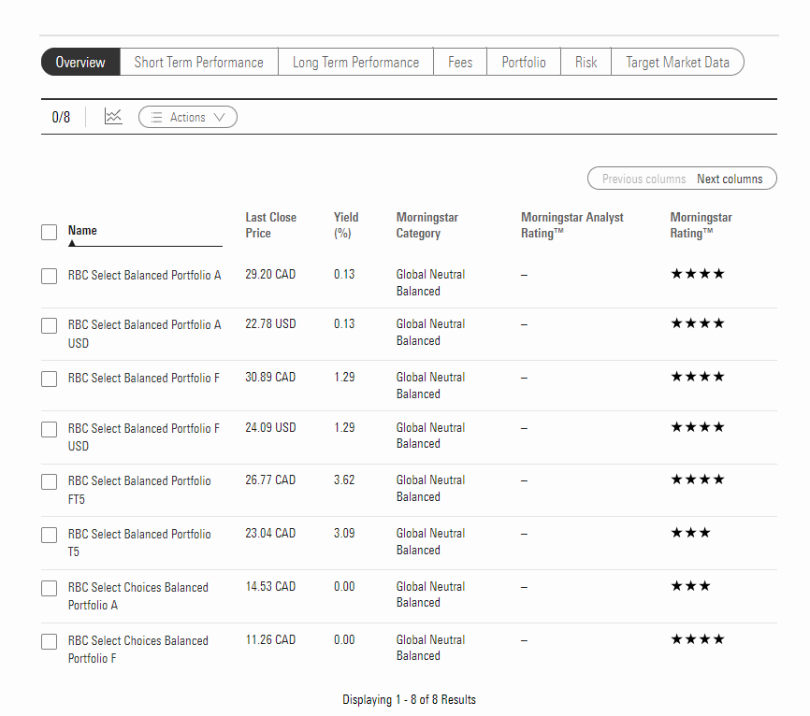Open RBC Select Balanced Portfolio FT5 fund
This screenshot has width=810, height=716.
[x=139, y=490]
